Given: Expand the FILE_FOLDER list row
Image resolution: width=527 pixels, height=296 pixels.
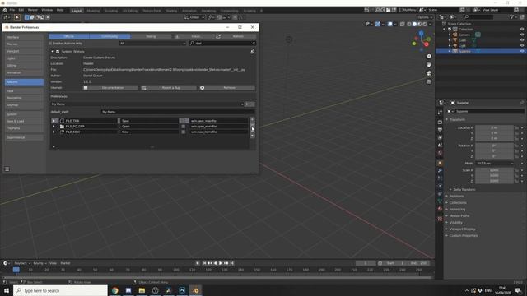Looking at the screenshot, I should coord(54,127).
